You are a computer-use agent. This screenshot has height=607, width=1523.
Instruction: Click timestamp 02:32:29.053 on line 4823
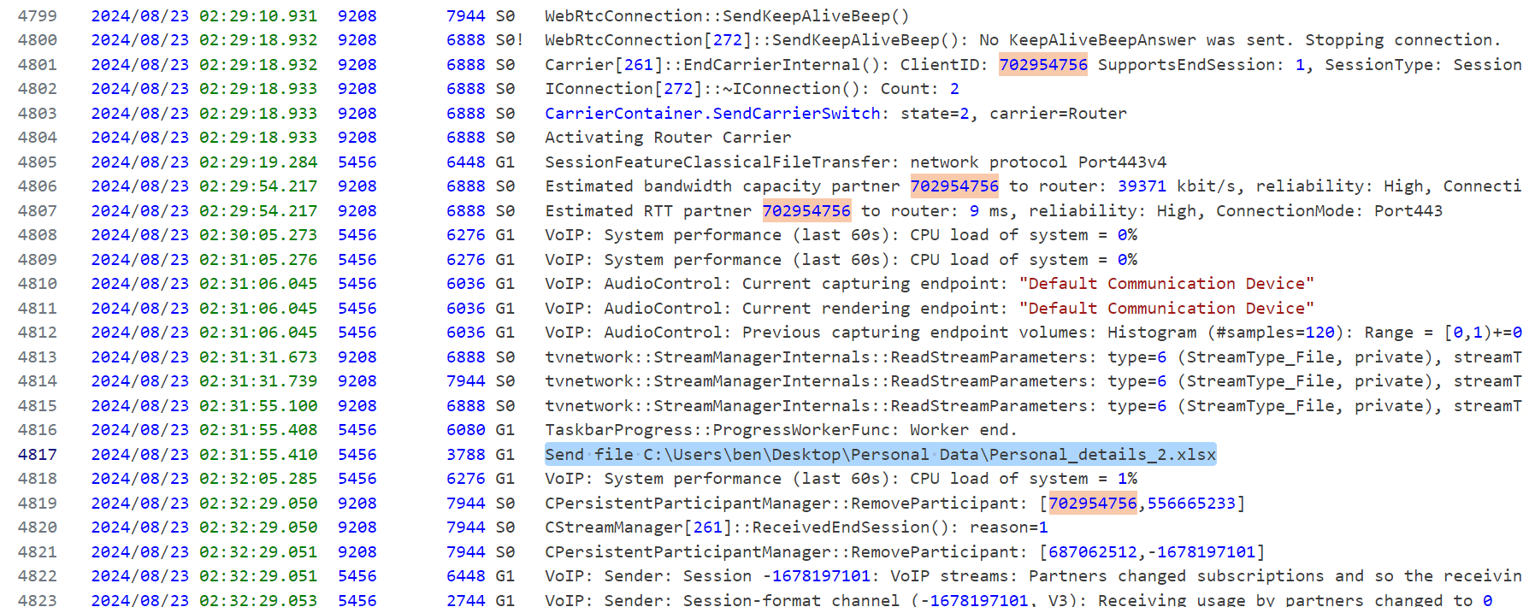click(258, 600)
